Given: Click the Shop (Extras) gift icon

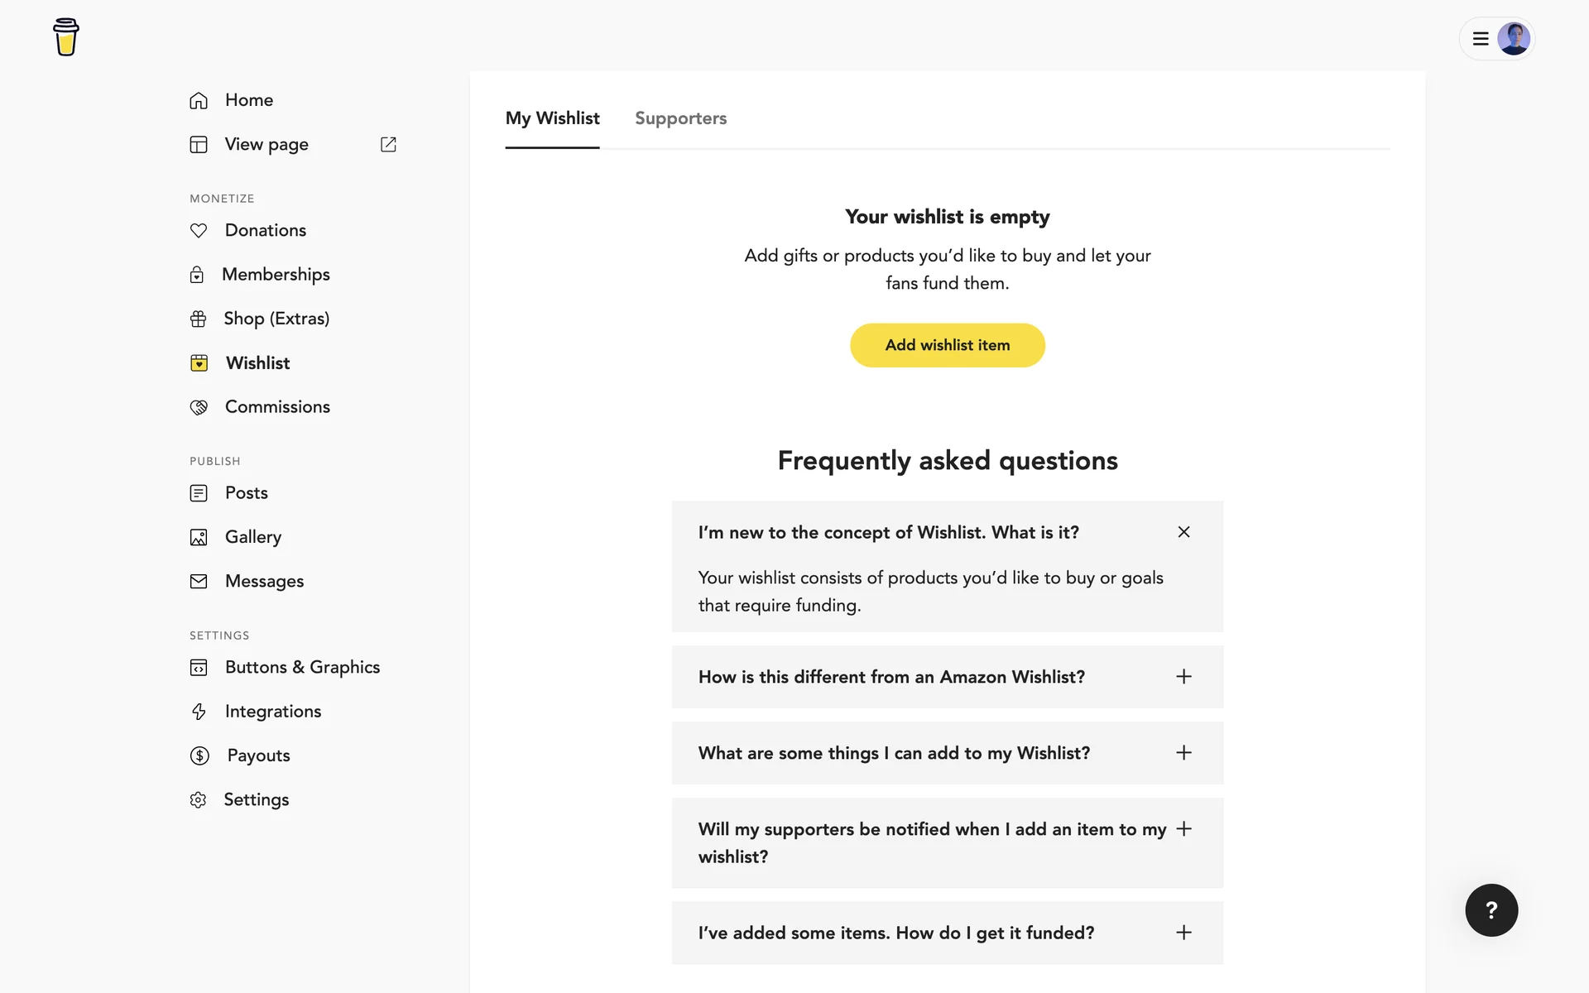Looking at the screenshot, I should 199,319.
